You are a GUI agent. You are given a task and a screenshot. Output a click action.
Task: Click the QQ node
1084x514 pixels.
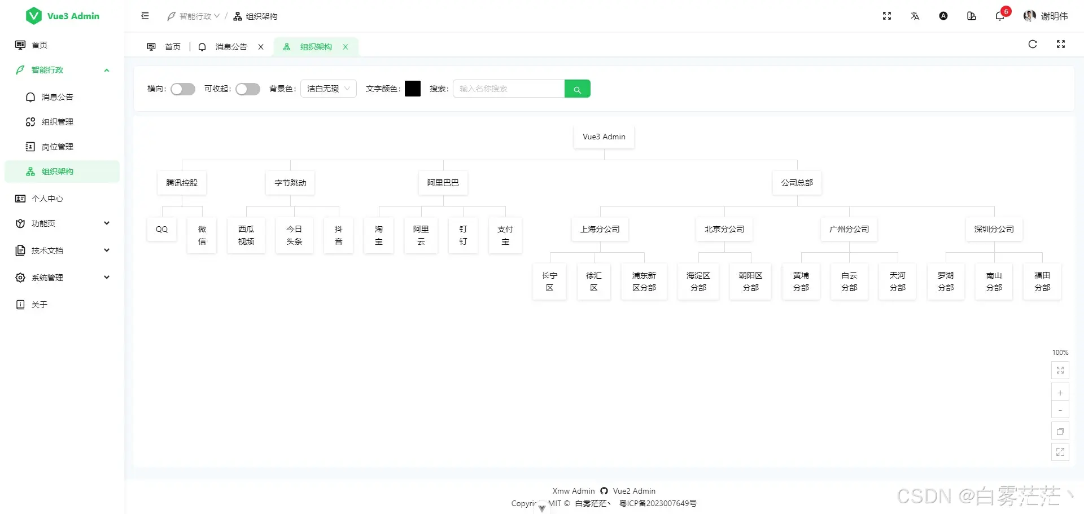[x=162, y=230]
